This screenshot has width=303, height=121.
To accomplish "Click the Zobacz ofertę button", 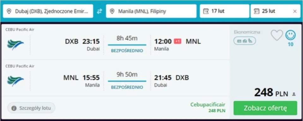I will tap(265, 108).
